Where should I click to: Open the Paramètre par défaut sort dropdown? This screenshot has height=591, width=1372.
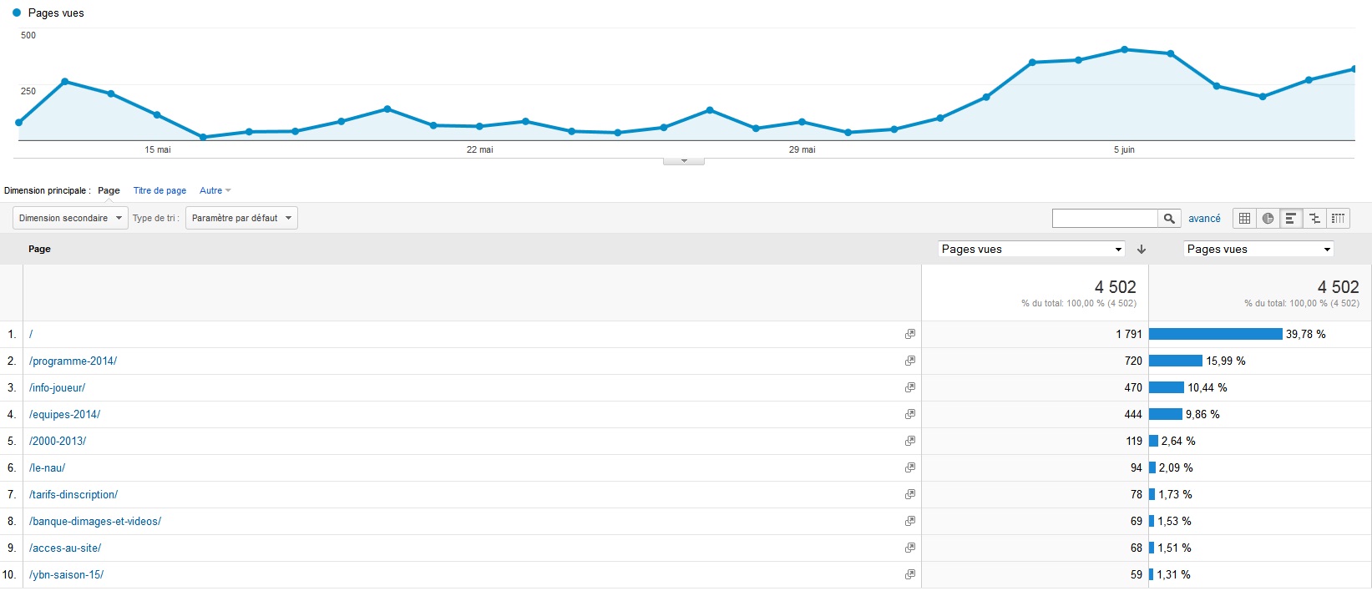tap(241, 219)
